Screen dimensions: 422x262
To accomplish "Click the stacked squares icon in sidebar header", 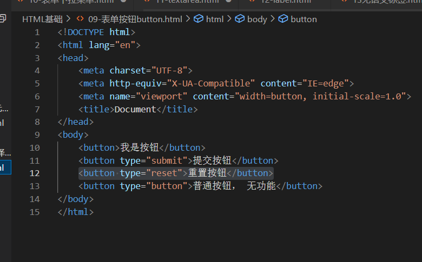I will click(3, 19).
